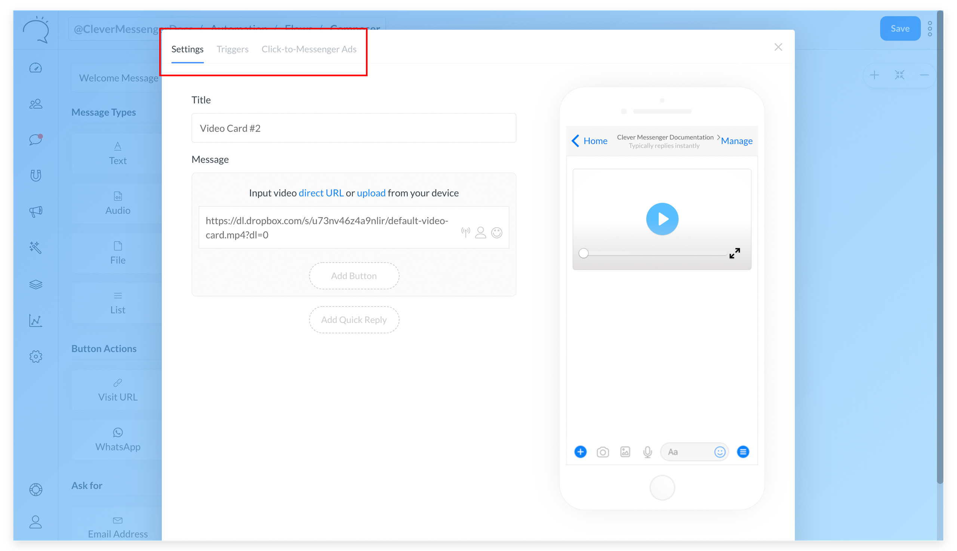Image resolution: width=957 pixels, height=551 pixels.
Task: Switch to the Triggers tab
Action: [x=233, y=49]
